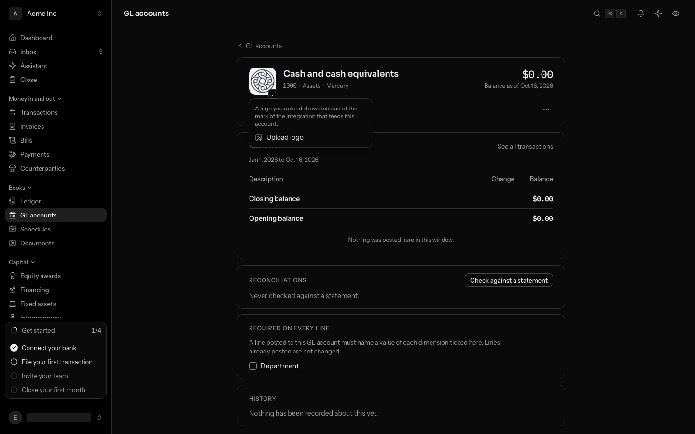Select Connect your bank step
The height and width of the screenshot is (434, 695).
pos(56,348)
